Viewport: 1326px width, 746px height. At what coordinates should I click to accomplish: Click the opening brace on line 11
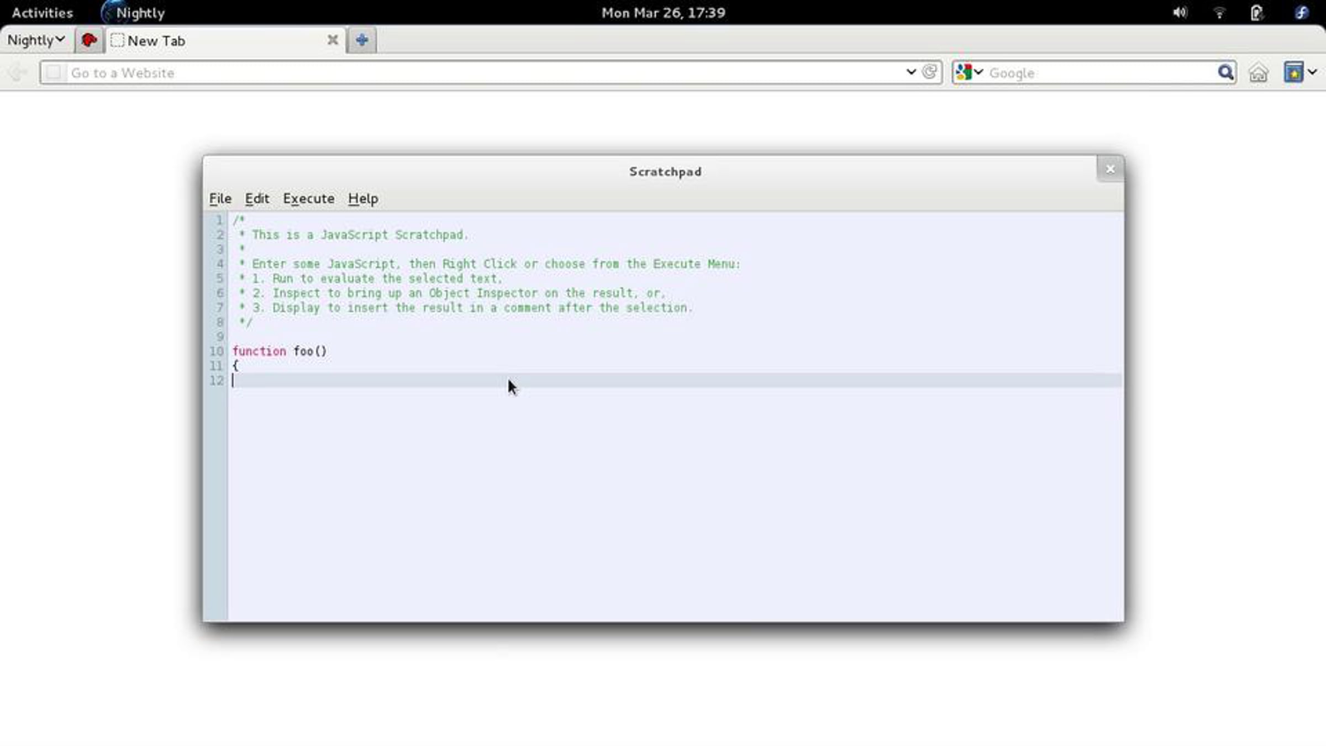point(235,365)
